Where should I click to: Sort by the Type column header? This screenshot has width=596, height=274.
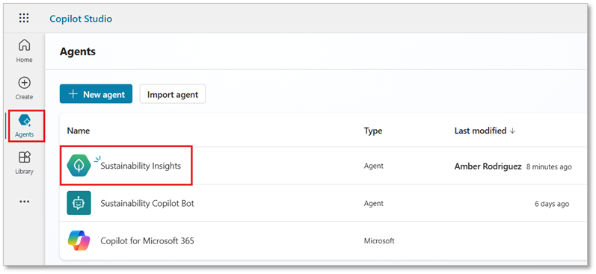coord(373,131)
